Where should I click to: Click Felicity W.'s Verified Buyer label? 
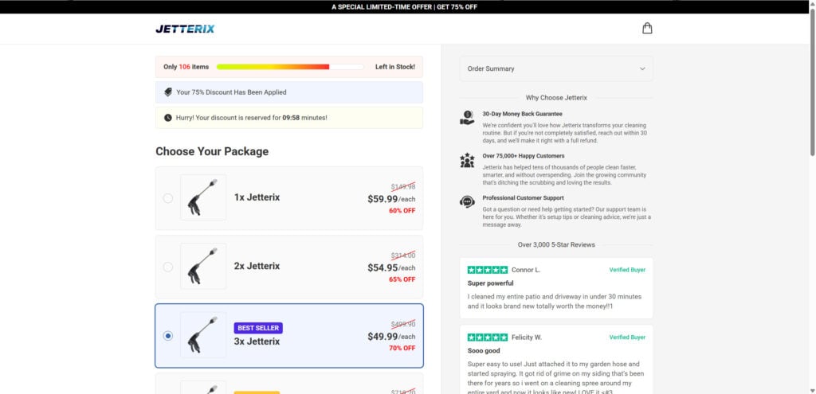pyautogui.click(x=627, y=337)
